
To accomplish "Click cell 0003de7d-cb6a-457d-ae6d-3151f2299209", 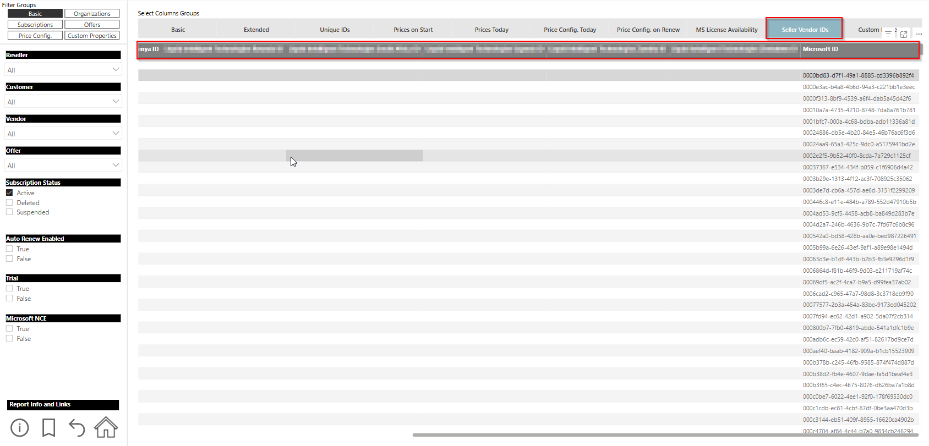I will [x=859, y=190].
